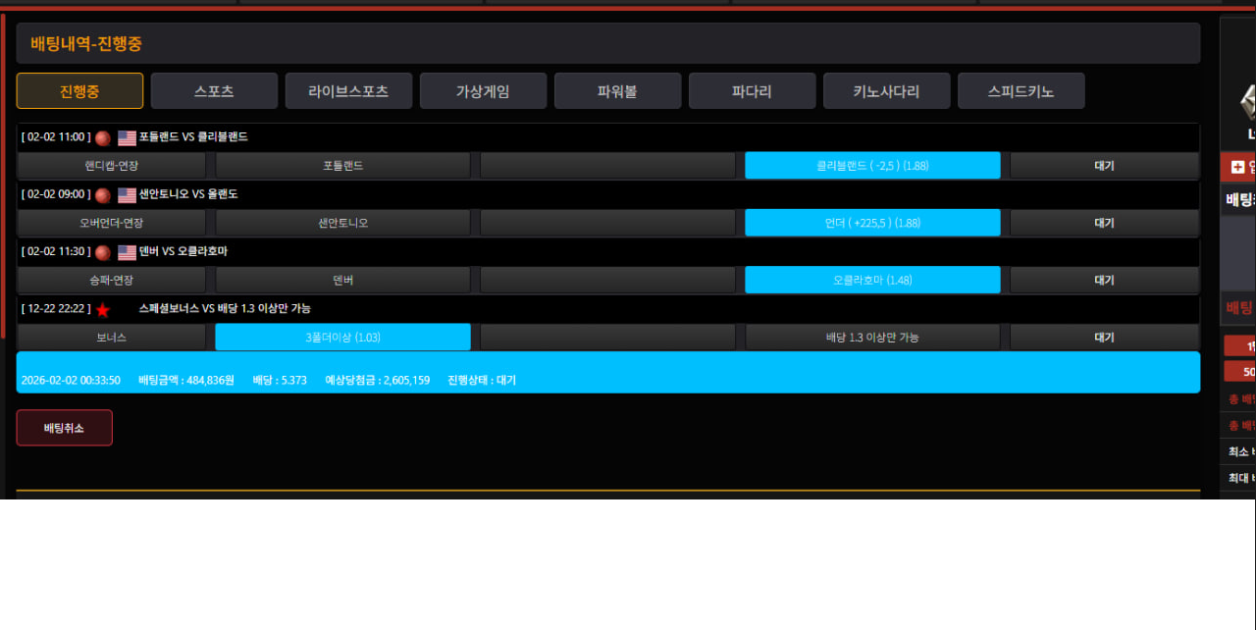This screenshot has height=630, width=1256.
Task: Click the basketball icon in the San Antonio row
Action: click(103, 195)
